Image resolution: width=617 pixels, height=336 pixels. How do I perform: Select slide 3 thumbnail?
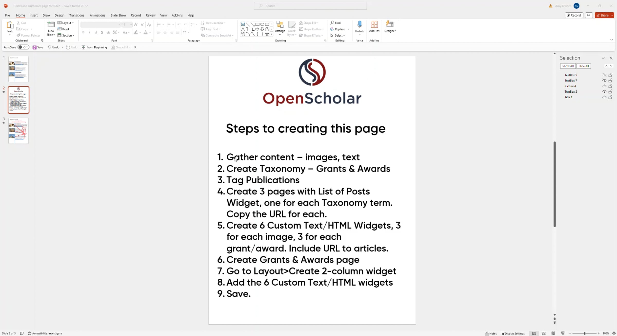coord(19,131)
